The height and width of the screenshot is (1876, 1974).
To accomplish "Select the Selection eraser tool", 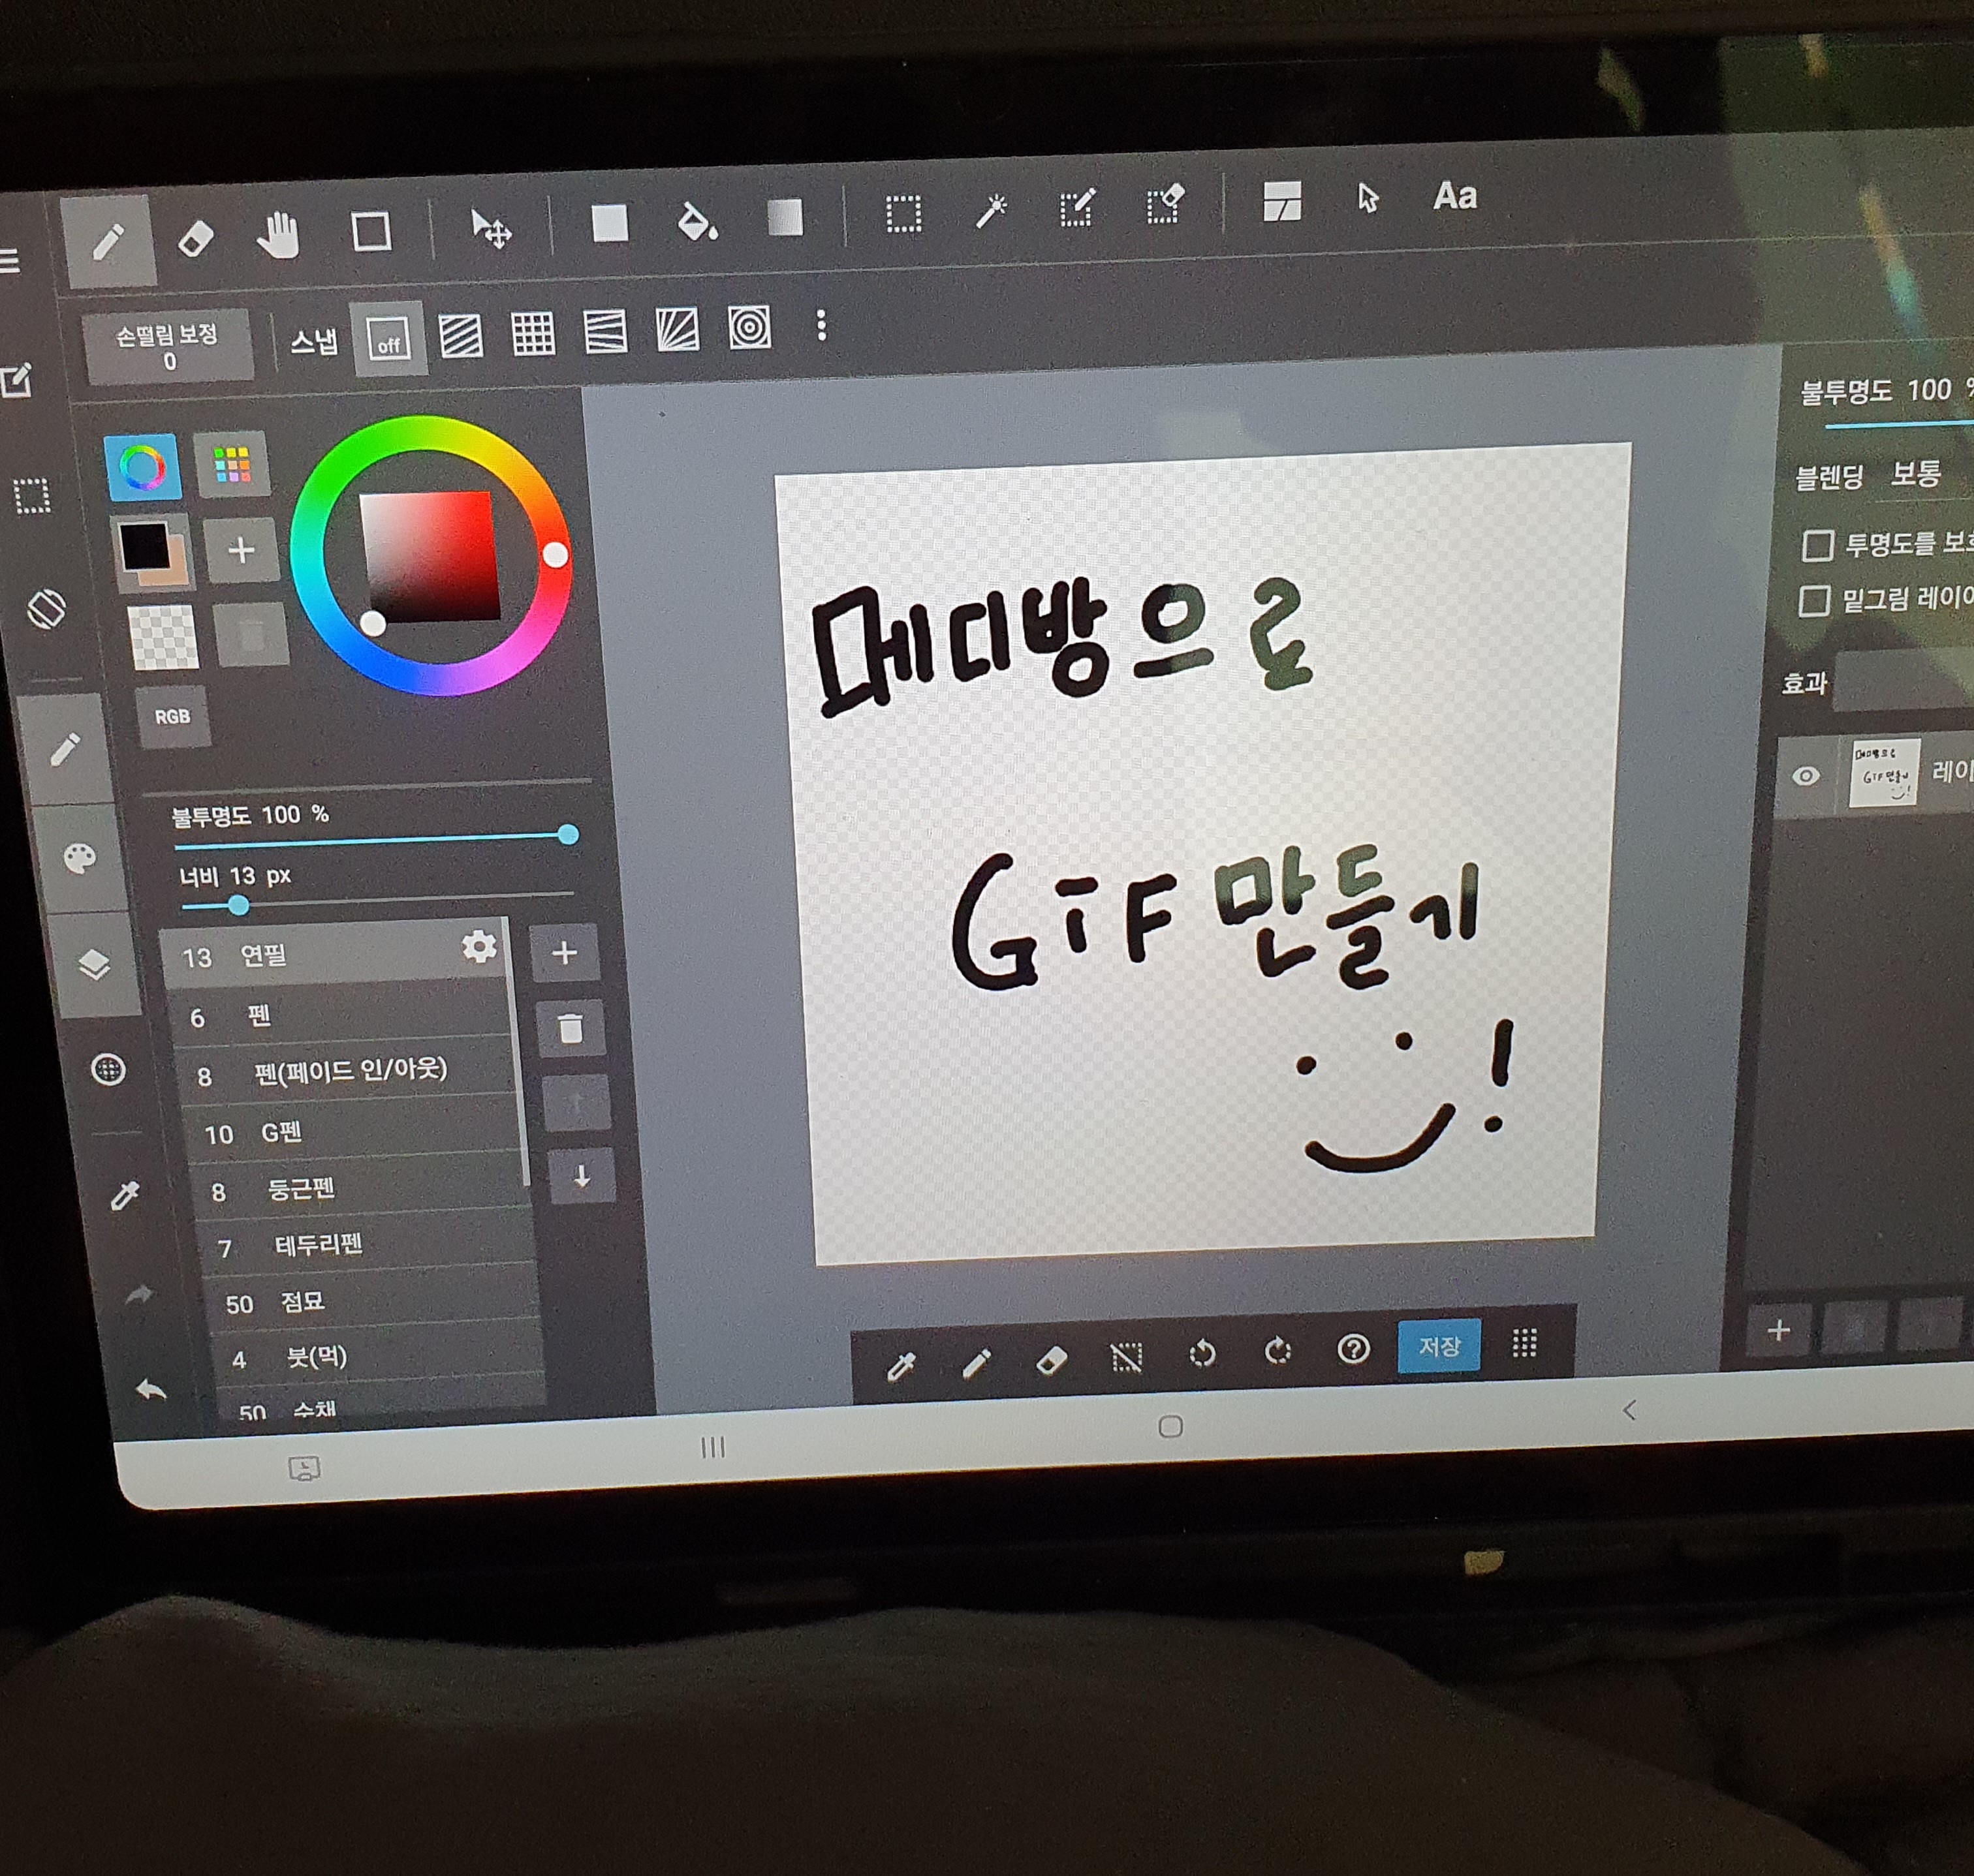I will pyautogui.click(x=1166, y=205).
